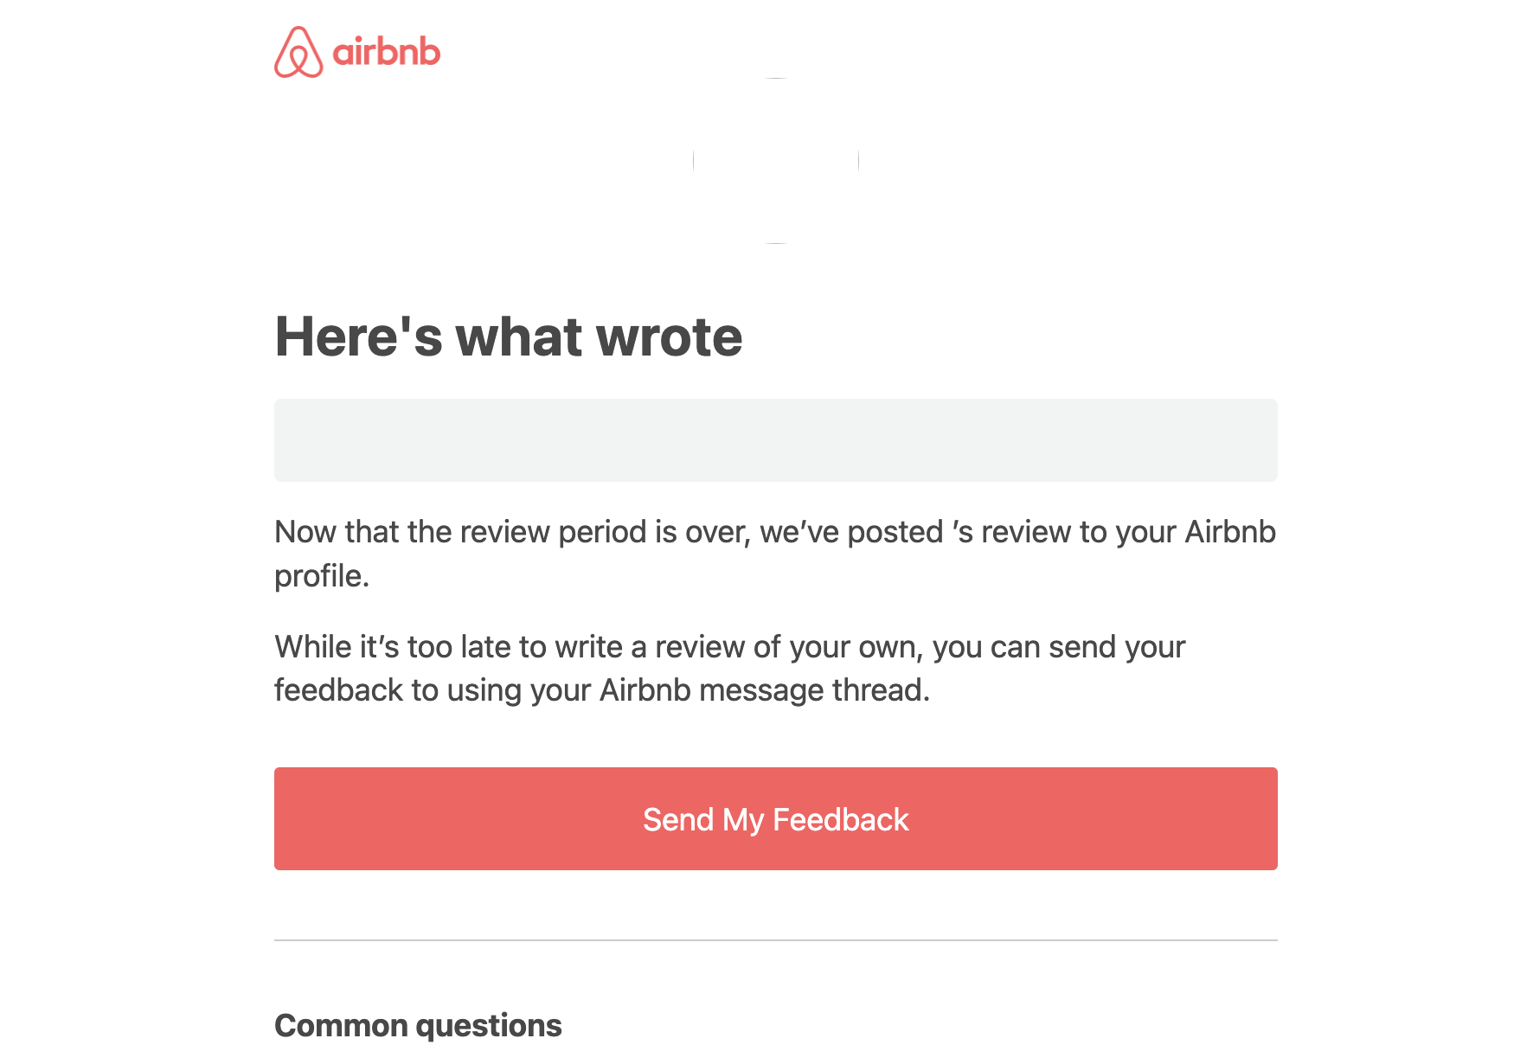Click the "While it's too late" paragraph
The width and height of the screenshot is (1533, 1064).
pos(730,669)
